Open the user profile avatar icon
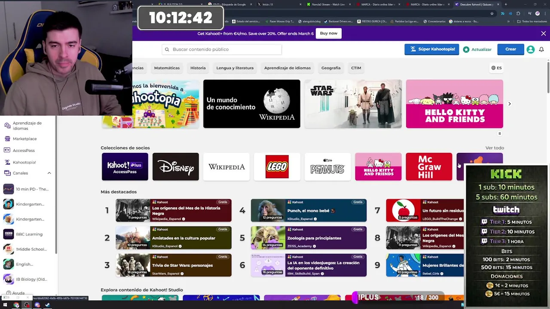The height and width of the screenshot is (309, 550). tap(531, 49)
